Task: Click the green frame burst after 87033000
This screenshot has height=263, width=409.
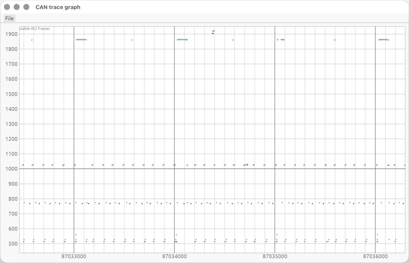Action: [x=81, y=40]
